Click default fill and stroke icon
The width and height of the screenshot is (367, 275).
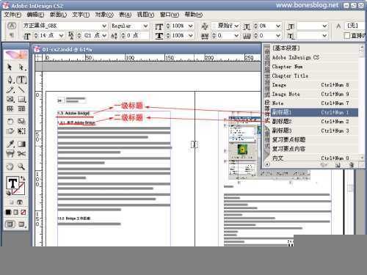(8, 193)
